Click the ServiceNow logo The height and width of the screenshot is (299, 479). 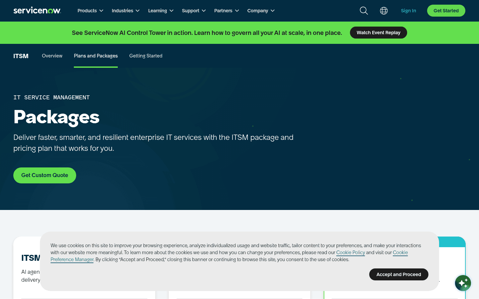point(37,11)
